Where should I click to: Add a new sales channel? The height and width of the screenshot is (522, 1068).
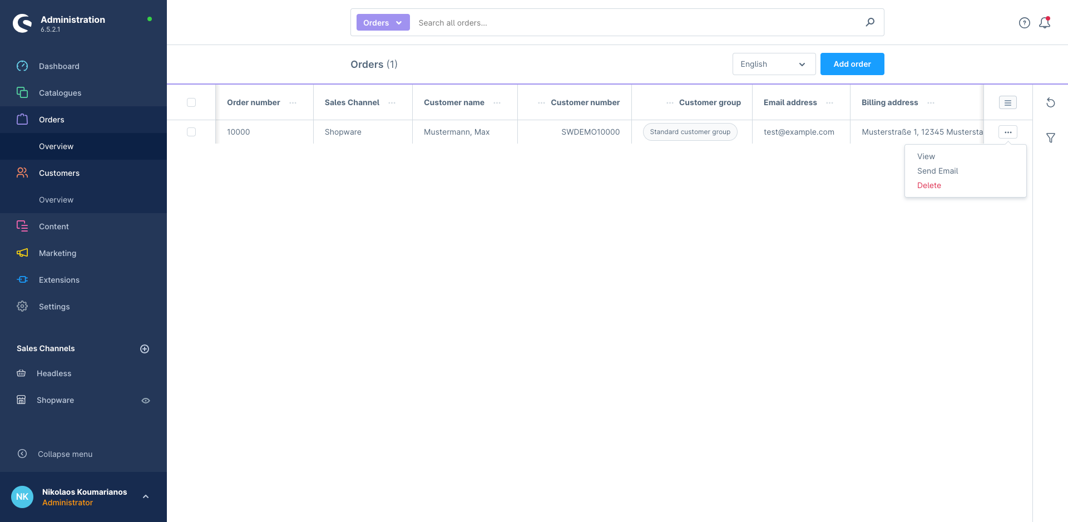(145, 349)
